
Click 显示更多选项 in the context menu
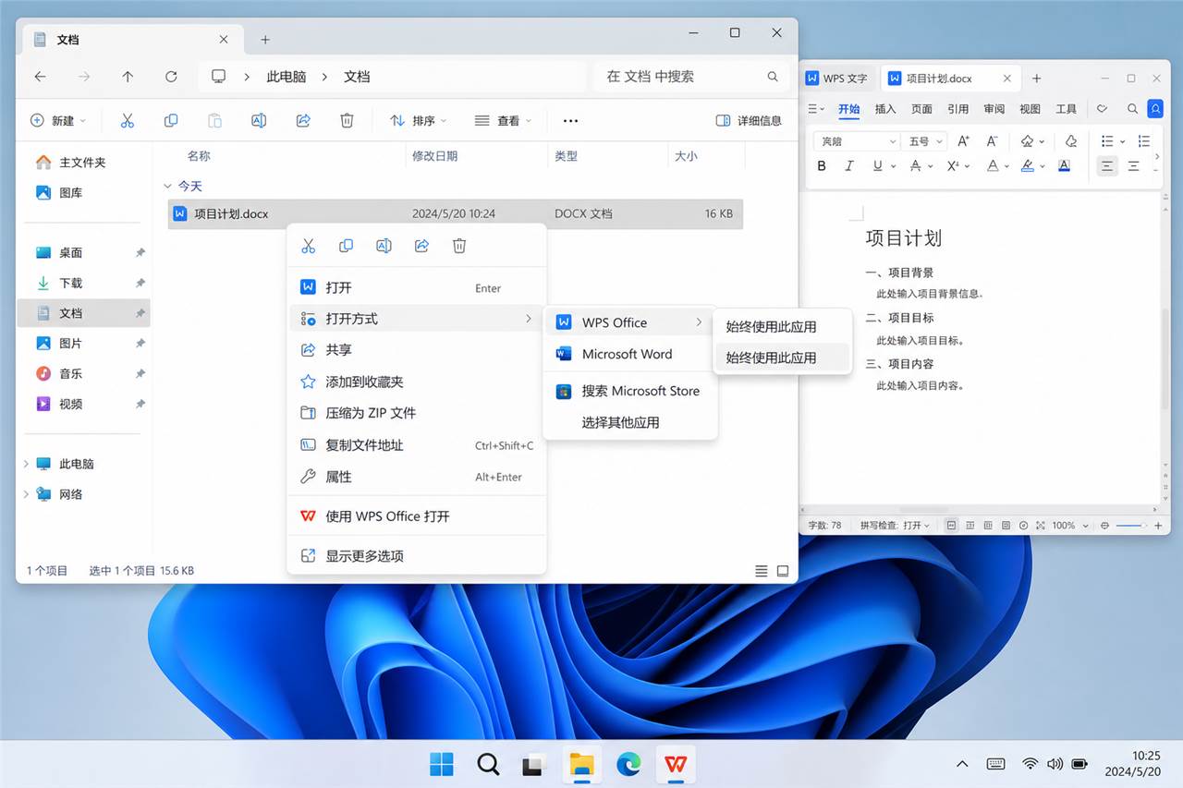(x=417, y=556)
